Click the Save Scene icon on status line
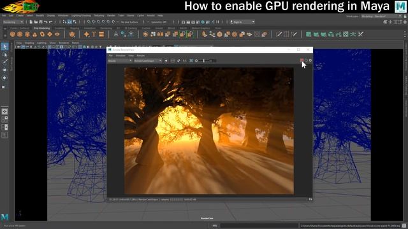Screen dimensions: 408x229 (x=41, y=22)
